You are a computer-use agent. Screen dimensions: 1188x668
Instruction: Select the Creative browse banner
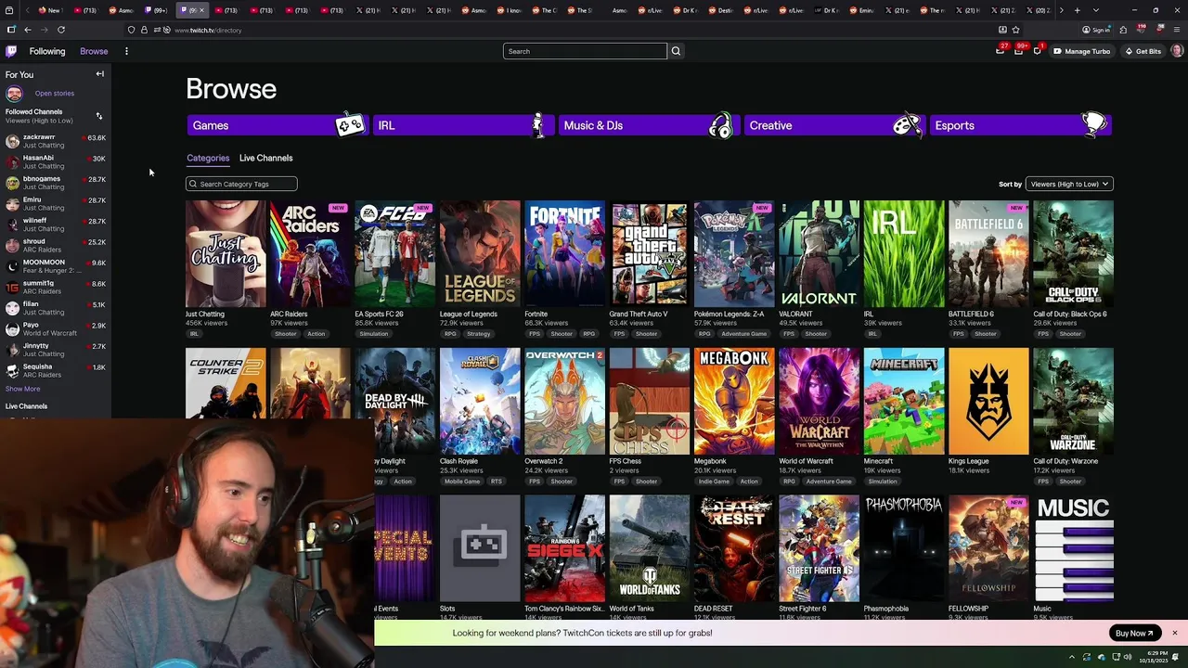coord(834,125)
